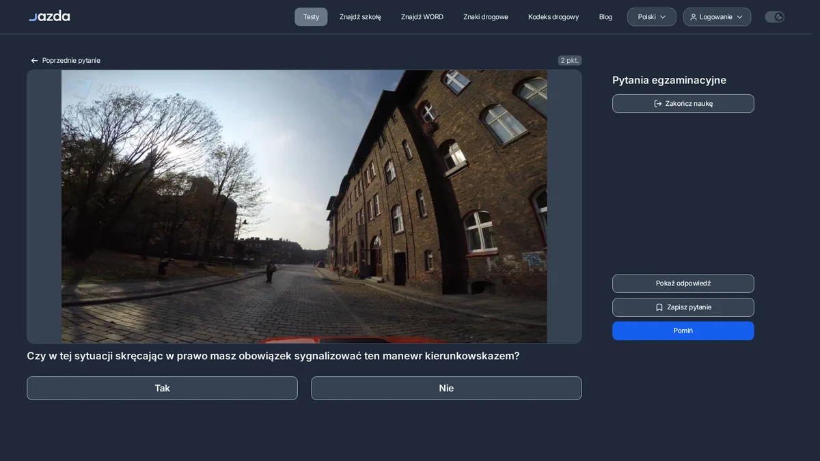Viewport: 820px width, 461px height.
Task: Open the Testy tab
Action: click(311, 17)
